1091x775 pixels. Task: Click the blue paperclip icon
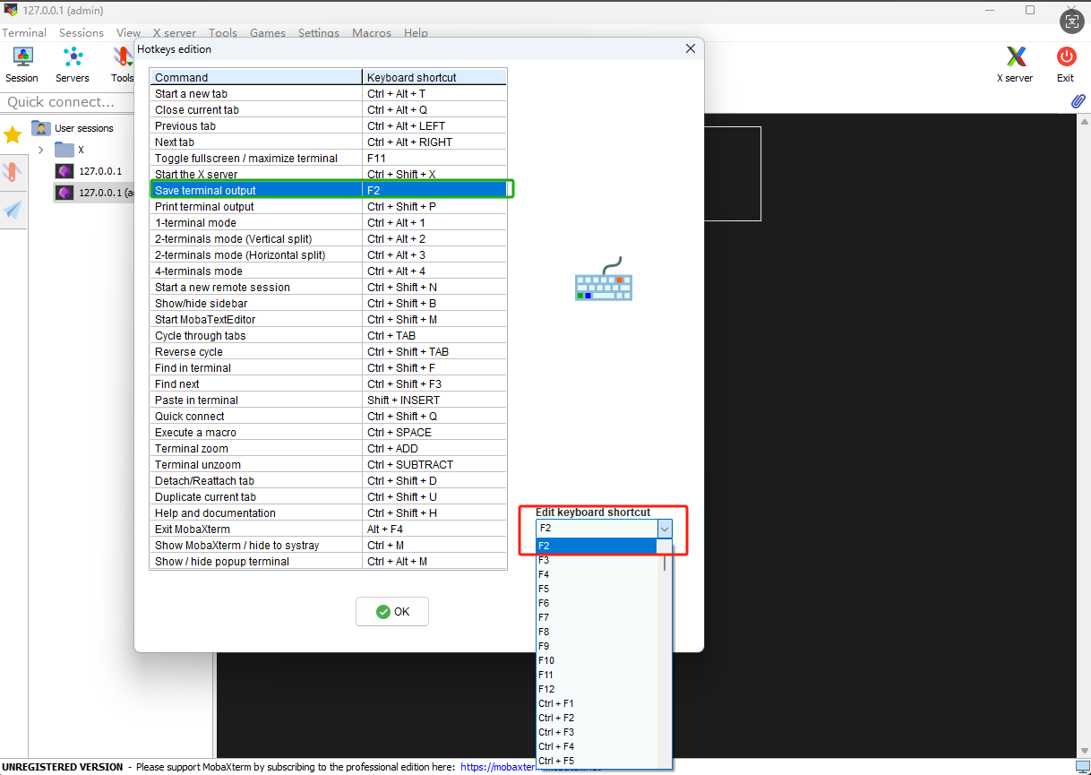pos(1078,101)
